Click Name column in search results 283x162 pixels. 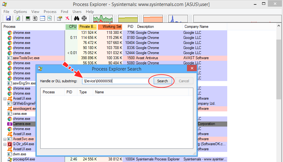[x=141, y=92]
